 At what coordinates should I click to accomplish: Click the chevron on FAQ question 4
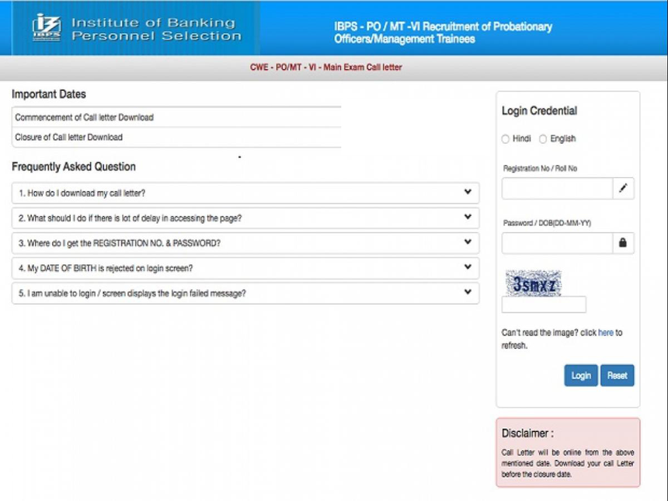pos(467,268)
